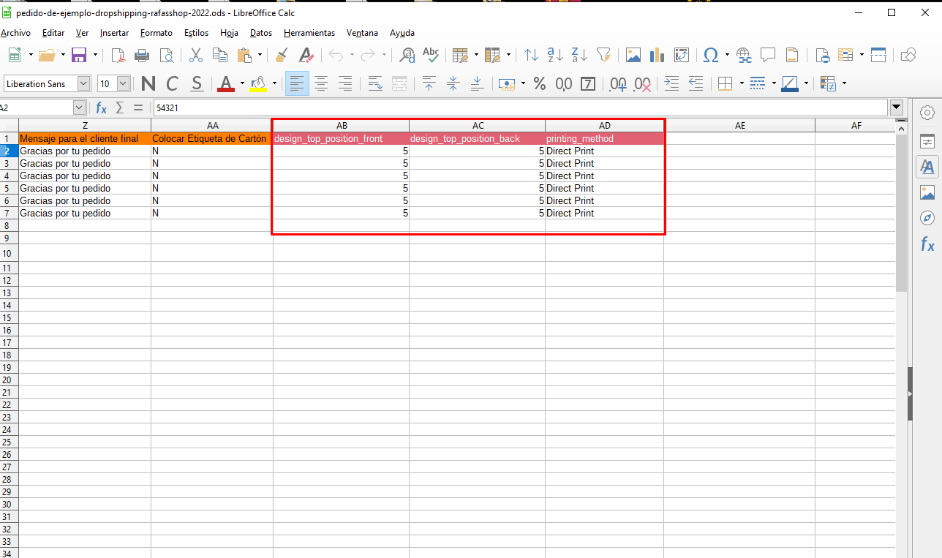Open the Functions panel in the sidebar
Viewport: 942px width, 558px height.
tap(927, 244)
